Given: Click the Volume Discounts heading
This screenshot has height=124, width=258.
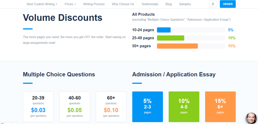Looking at the screenshot, I should [62, 17].
